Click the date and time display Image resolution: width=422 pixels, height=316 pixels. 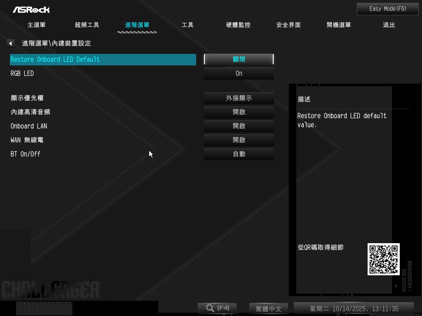[354, 309]
